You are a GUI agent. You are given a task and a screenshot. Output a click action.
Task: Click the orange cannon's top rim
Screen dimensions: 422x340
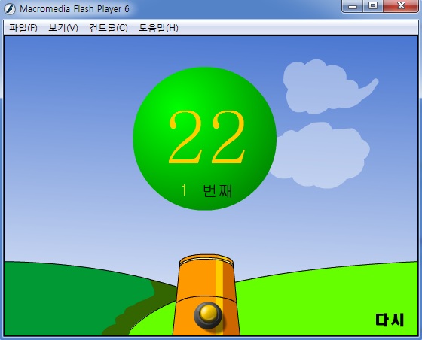[x=206, y=260]
